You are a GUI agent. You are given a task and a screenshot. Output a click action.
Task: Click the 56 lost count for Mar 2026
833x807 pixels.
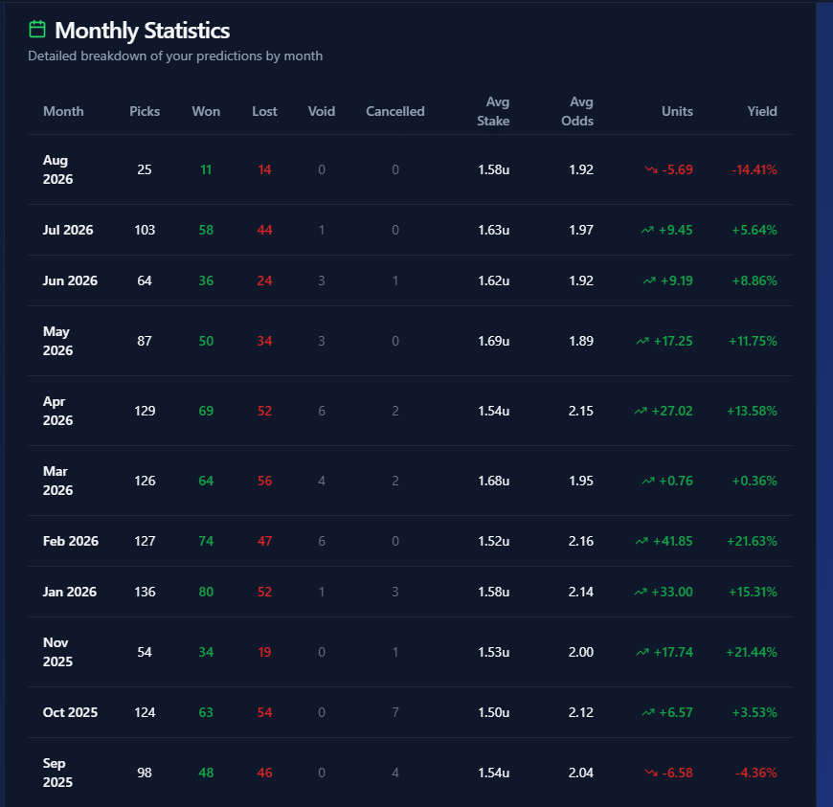click(x=264, y=481)
